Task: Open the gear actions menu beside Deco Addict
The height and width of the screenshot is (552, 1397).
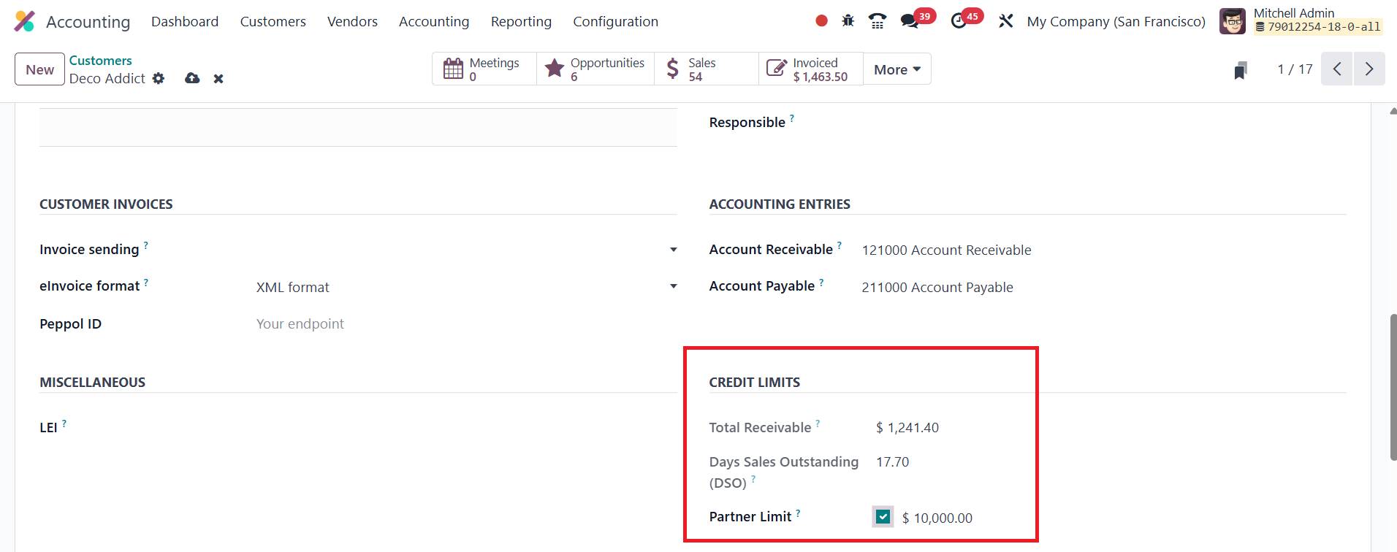Action: (x=159, y=78)
